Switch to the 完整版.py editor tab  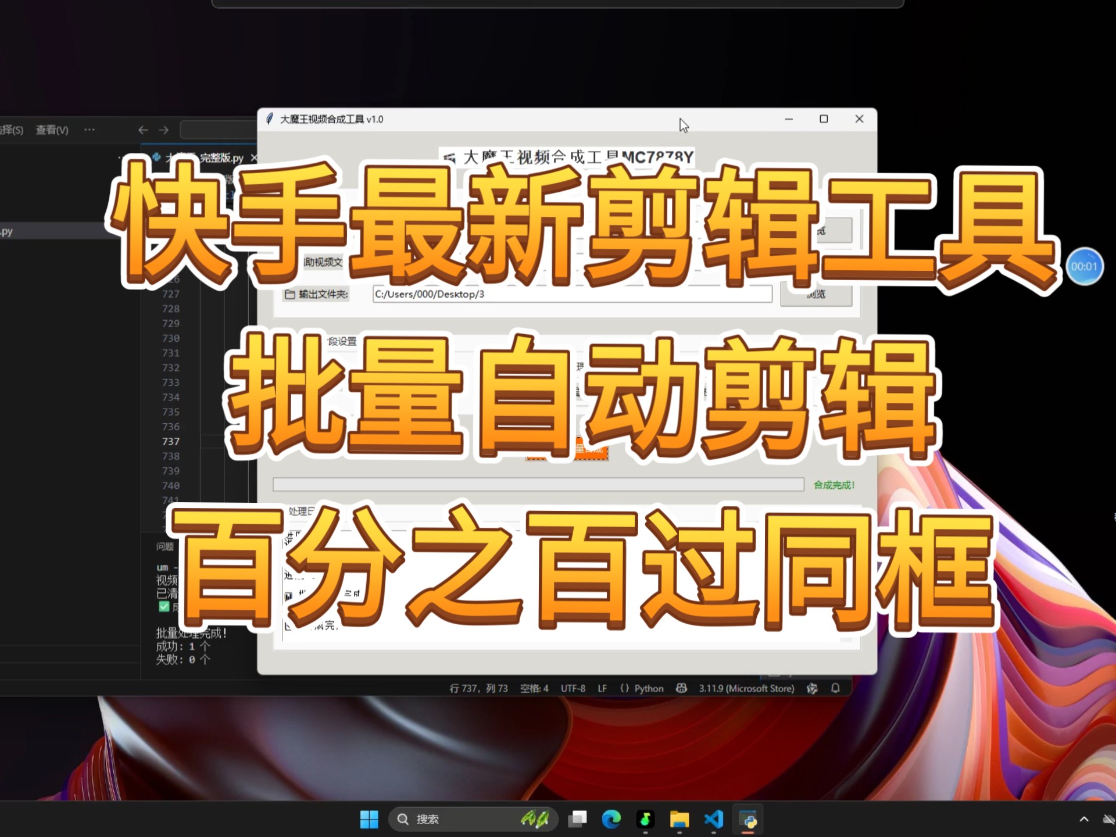click(x=205, y=158)
